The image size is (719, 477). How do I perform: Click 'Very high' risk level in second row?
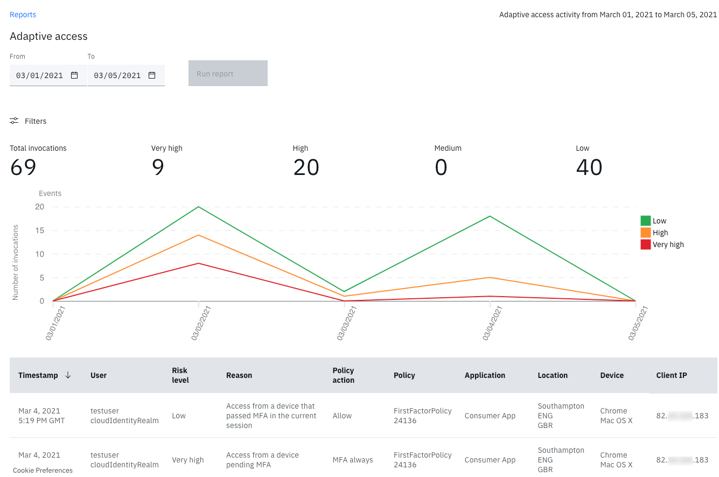188,460
